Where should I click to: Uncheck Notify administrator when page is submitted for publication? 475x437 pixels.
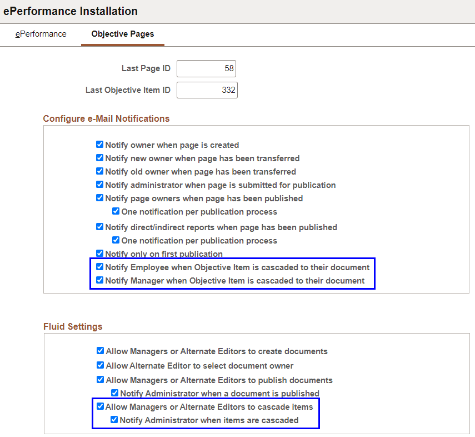point(100,185)
